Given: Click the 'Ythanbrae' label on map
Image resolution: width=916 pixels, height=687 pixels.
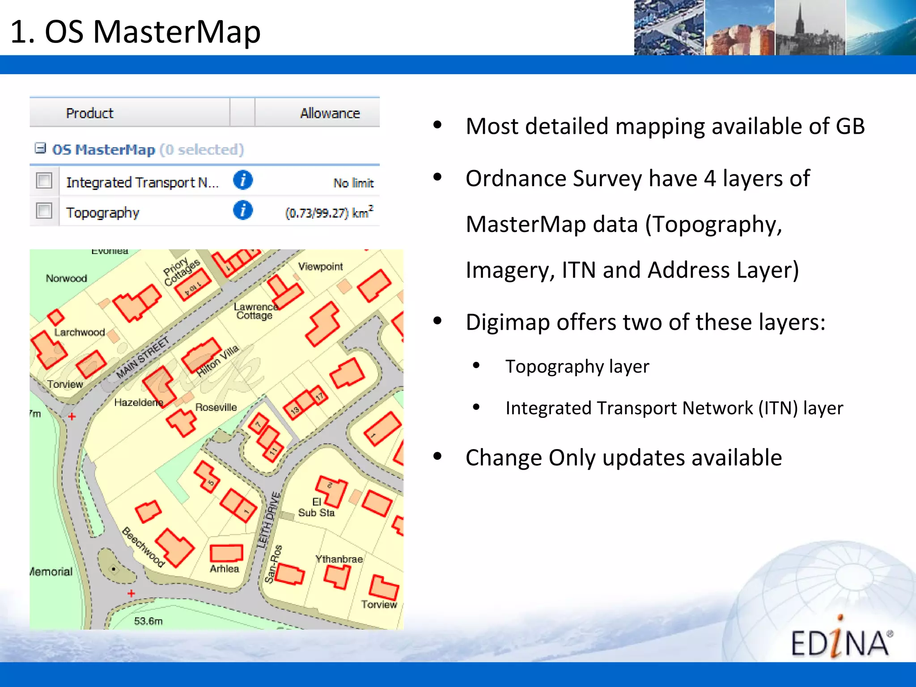Looking at the screenshot, I should tap(339, 559).
